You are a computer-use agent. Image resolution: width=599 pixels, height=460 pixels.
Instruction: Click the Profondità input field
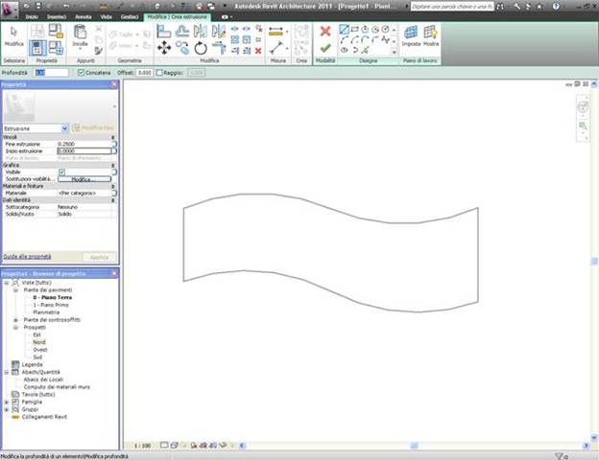[52, 72]
